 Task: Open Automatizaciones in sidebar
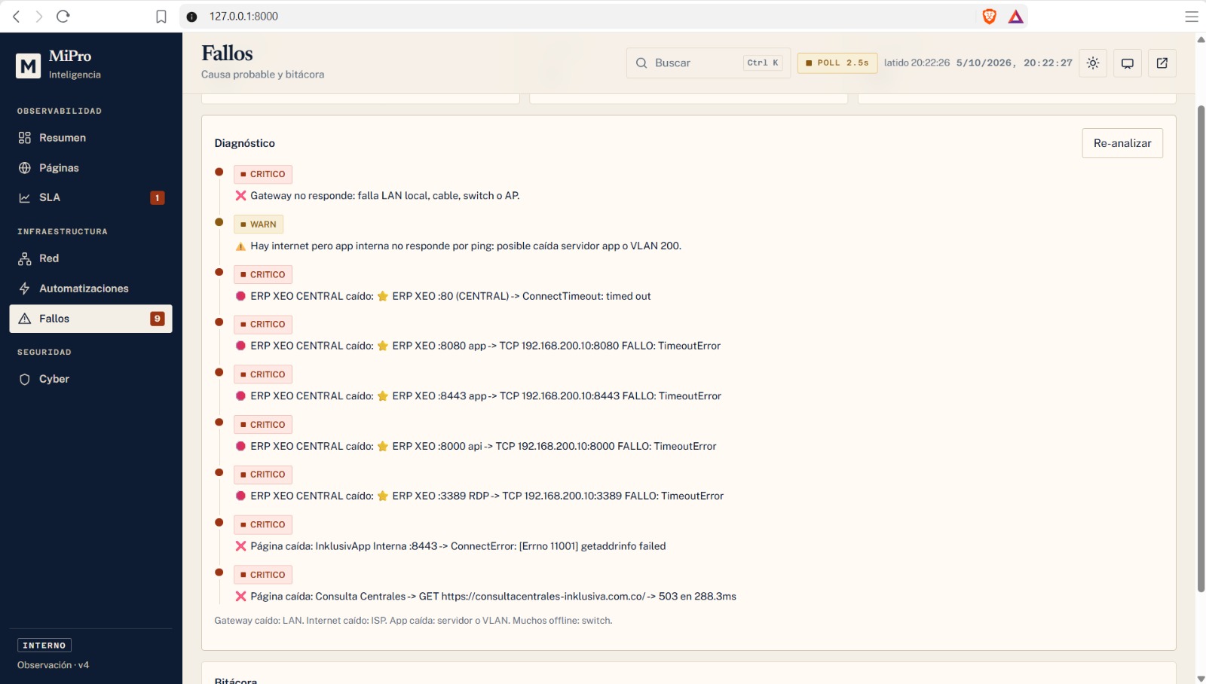[x=90, y=289]
